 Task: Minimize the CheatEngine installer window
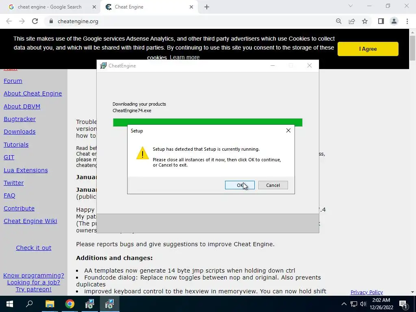[x=273, y=65]
